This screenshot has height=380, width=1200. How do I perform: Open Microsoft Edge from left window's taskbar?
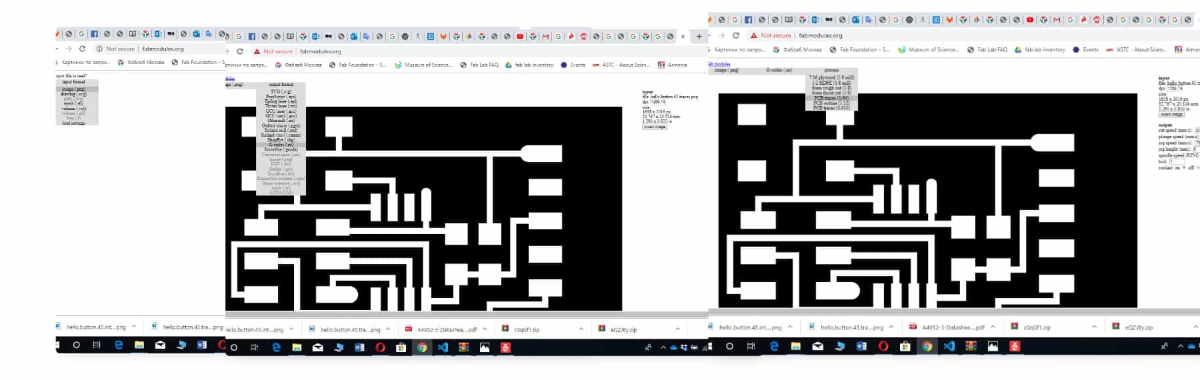pyautogui.click(x=119, y=345)
